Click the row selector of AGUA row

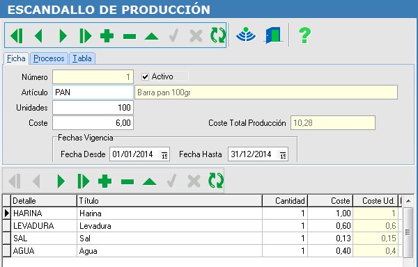point(6,251)
